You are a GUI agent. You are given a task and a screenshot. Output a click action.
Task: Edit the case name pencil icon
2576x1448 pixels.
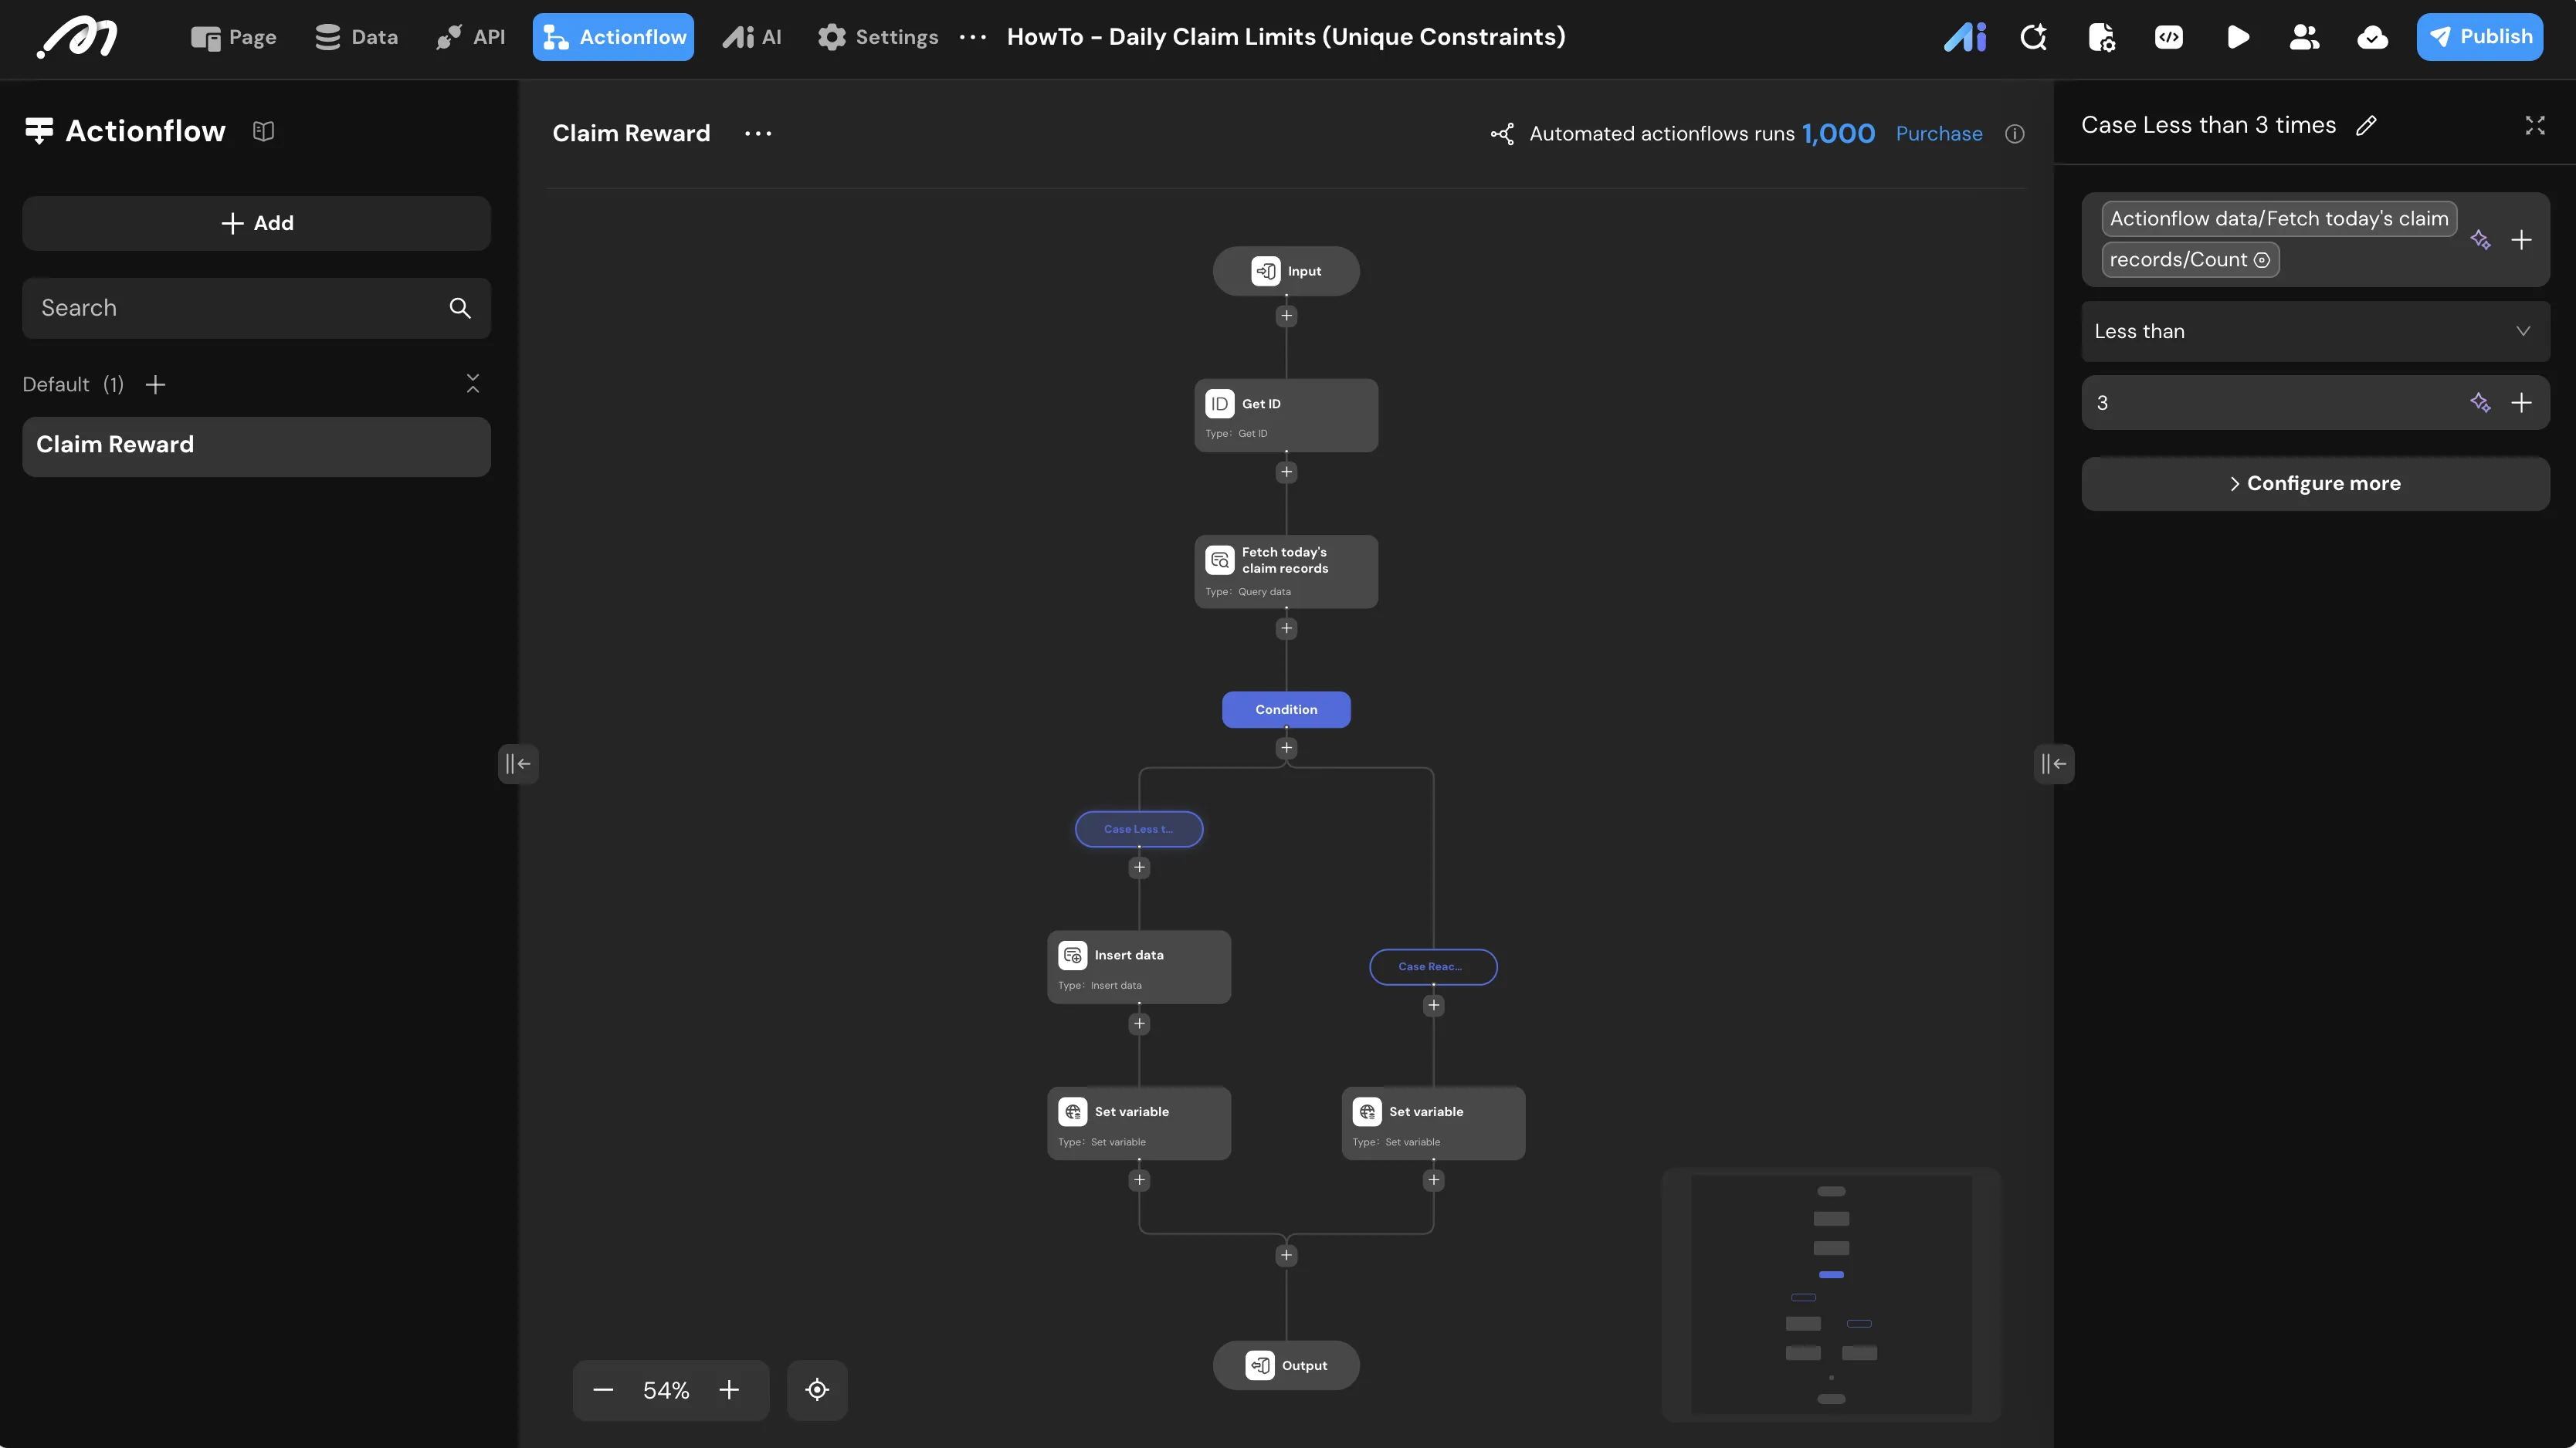[2366, 126]
